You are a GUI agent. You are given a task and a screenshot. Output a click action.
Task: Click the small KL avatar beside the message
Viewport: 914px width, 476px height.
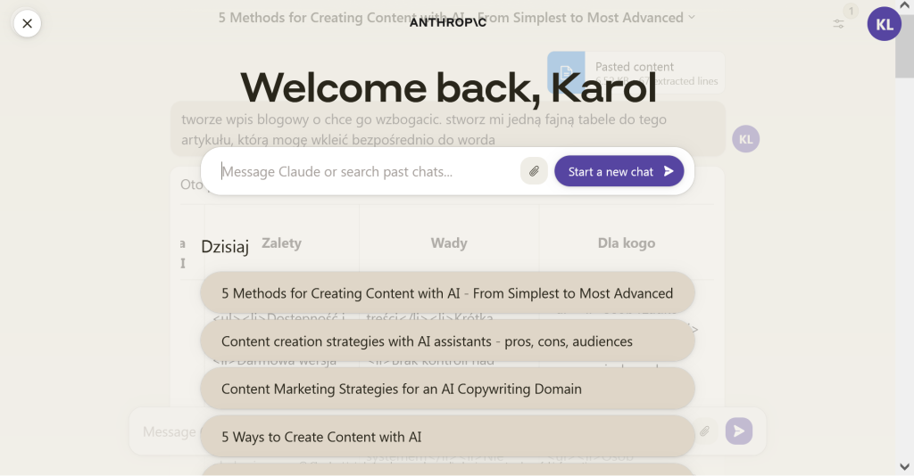(x=745, y=139)
